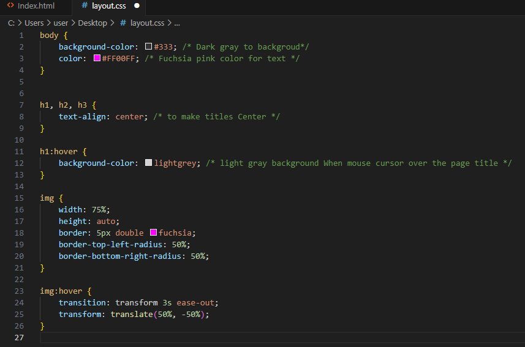Screen dimensions: 525x347
Task: Click the 'h1, h2, h3' selector
Action: (x=63, y=105)
